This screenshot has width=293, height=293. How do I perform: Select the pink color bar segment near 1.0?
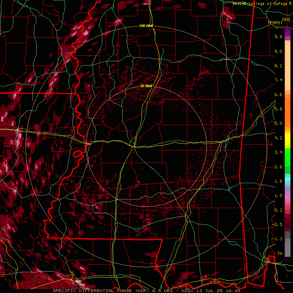point(287,197)
